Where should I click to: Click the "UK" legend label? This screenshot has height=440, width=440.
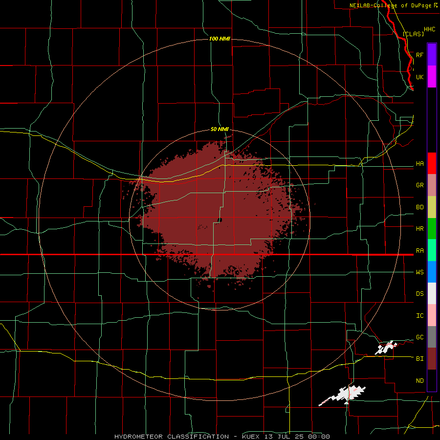419,77
